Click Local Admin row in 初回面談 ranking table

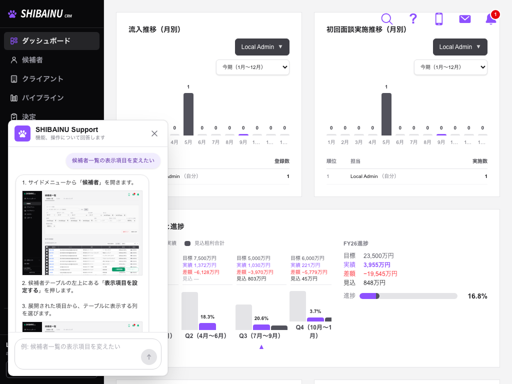point(407,176)
